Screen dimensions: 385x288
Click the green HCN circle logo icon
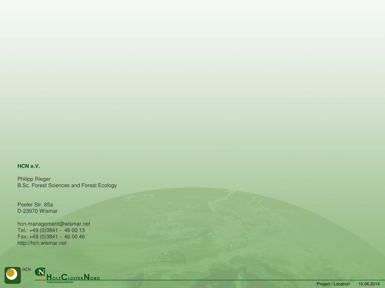click(12, 275)
